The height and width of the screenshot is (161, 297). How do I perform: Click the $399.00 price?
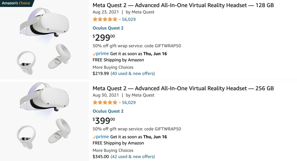[104, 120]
